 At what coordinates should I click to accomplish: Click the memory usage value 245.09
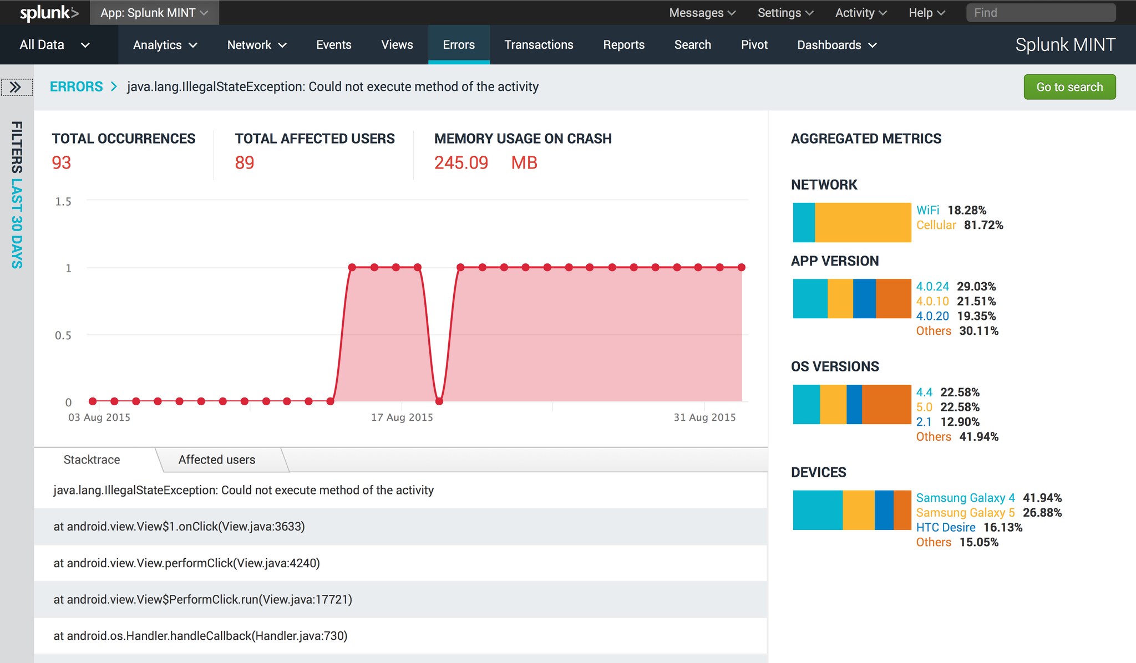(461, 163)
